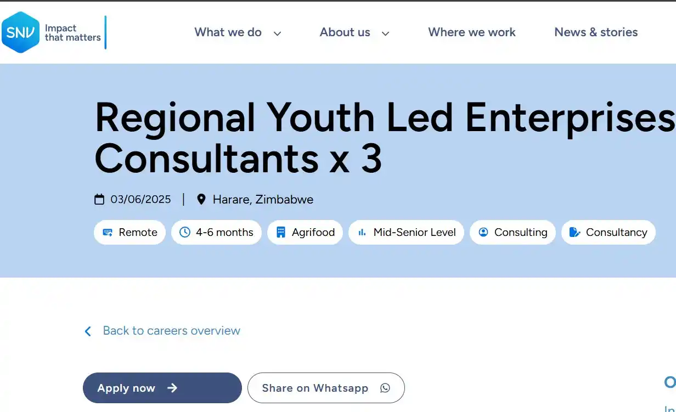The height and width of the screenshot is (412, 676).
Task: Expand the About us chevron
Action: 385,33
